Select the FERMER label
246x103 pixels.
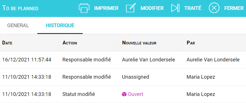click(234, 8)
